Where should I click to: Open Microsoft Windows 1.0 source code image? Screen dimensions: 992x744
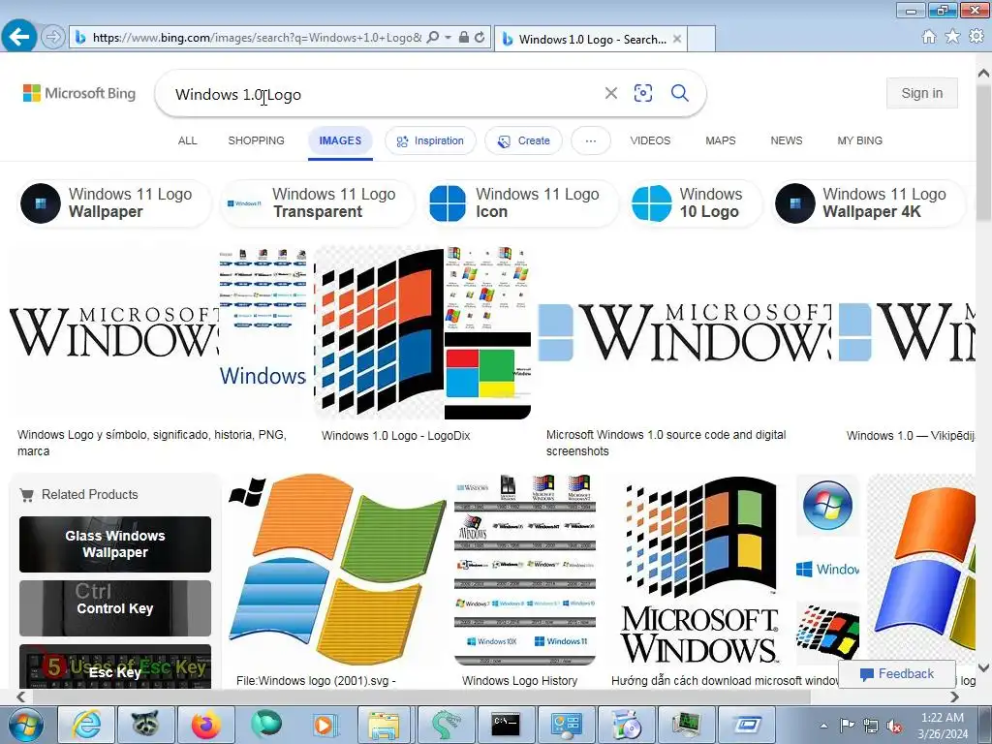pyautogui.click(x=685, y=333)
